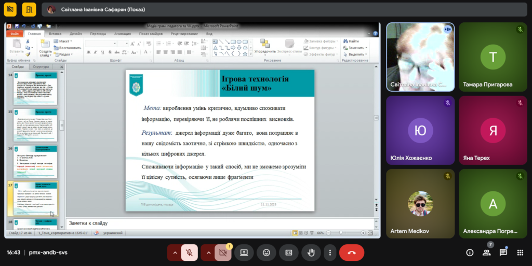Image resolution: width=532 pixels, height=266 pixels.
Task: Show the participants people panel
Action: click(487, 253)
